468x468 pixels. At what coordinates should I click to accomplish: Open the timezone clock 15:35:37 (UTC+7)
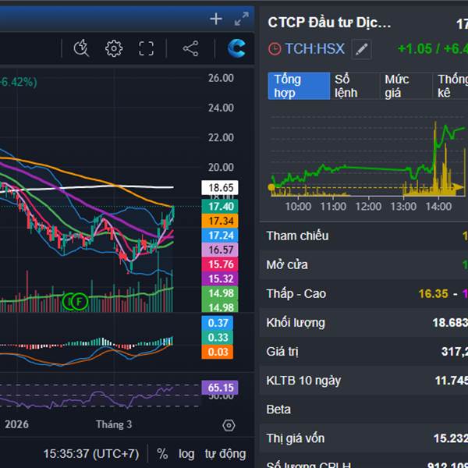pyautogui.click(x=91, y=454)
